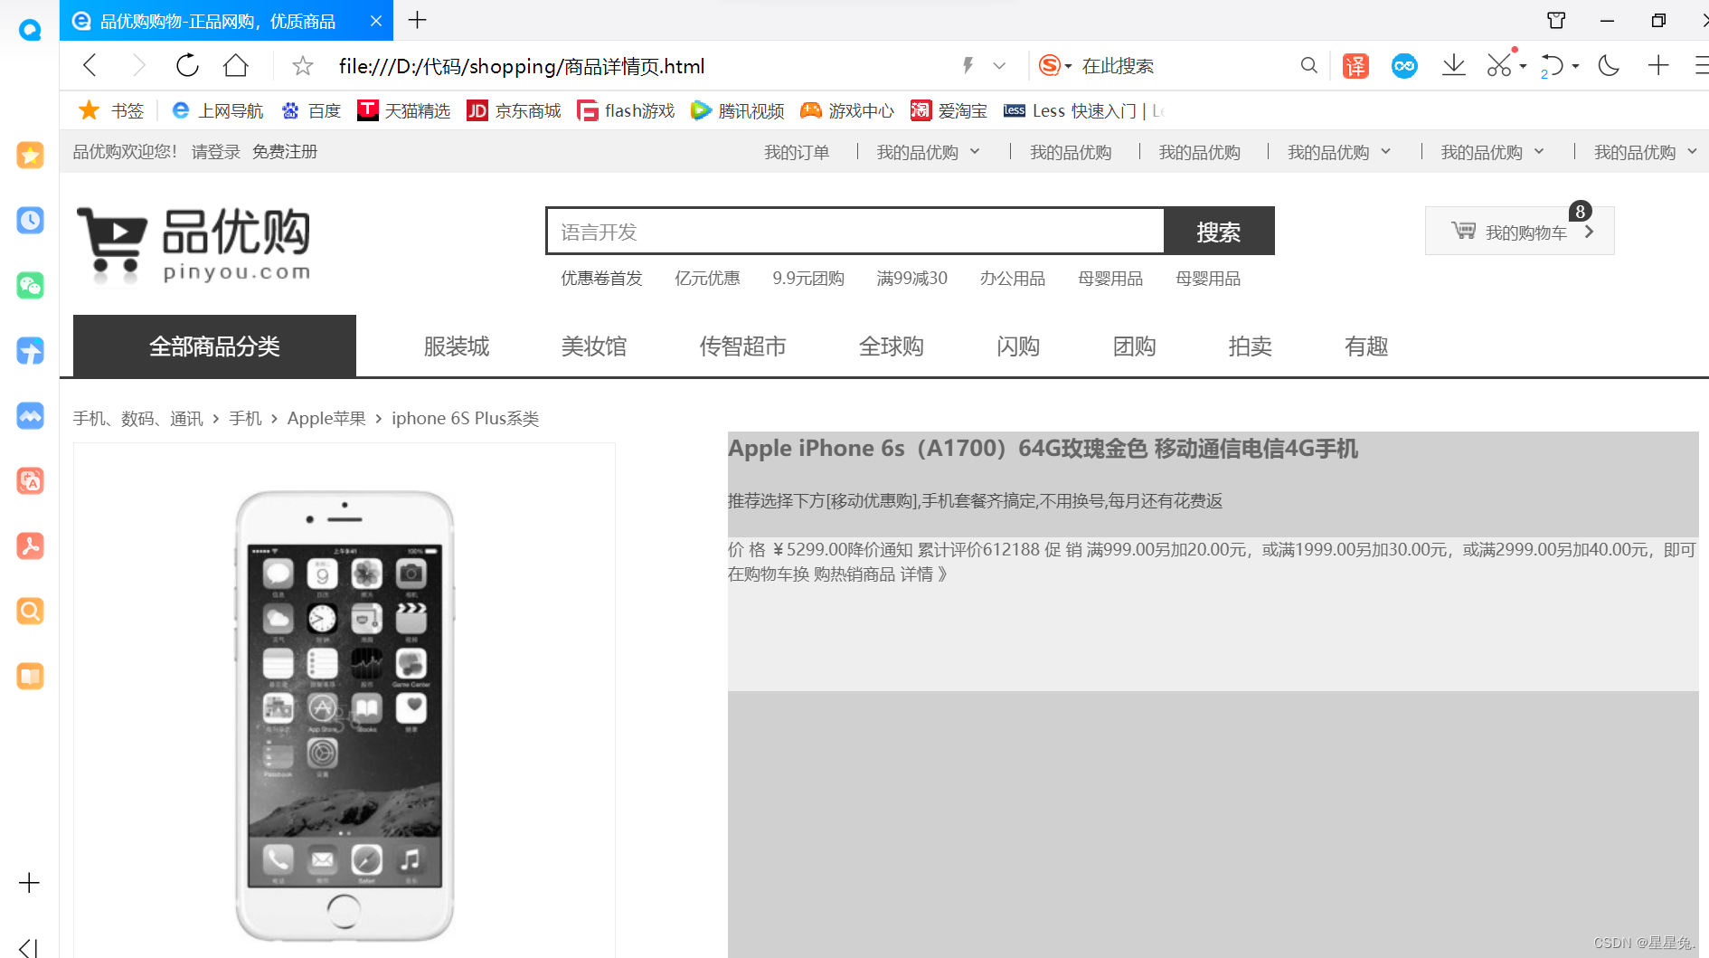
Task: Click the 9.9元团购 hot word link
Action: (808, 279)
